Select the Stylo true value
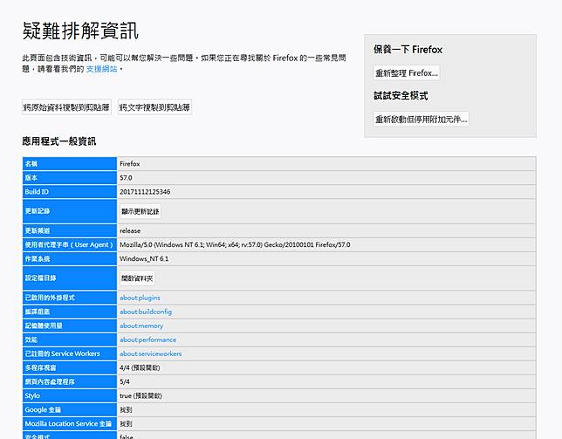 tap(326, 395)
